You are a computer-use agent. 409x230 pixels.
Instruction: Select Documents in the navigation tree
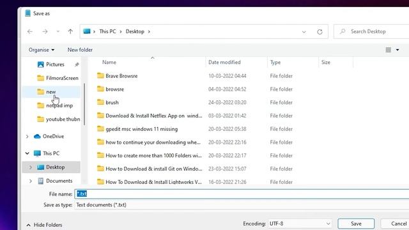point(59,181)
